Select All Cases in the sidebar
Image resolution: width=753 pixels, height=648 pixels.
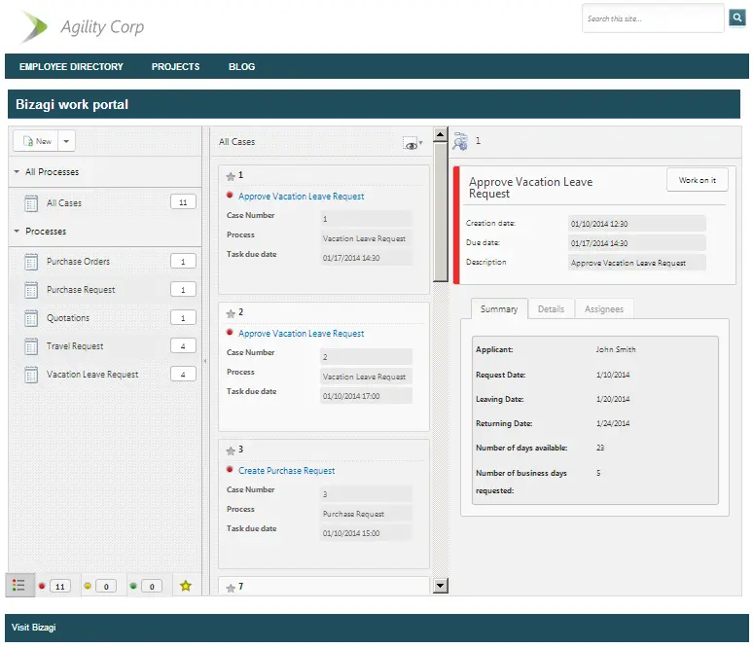(x=64, y=203)
